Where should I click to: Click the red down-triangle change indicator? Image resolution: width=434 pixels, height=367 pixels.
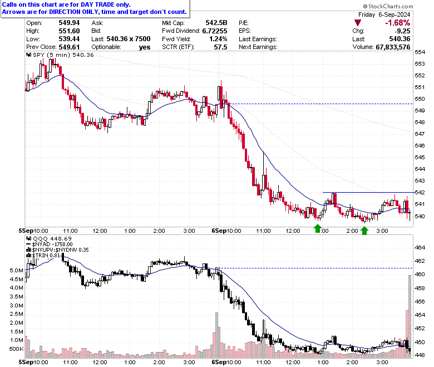pos(357,23)
